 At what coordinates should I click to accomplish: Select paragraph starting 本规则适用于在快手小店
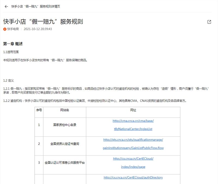point(45,60)
